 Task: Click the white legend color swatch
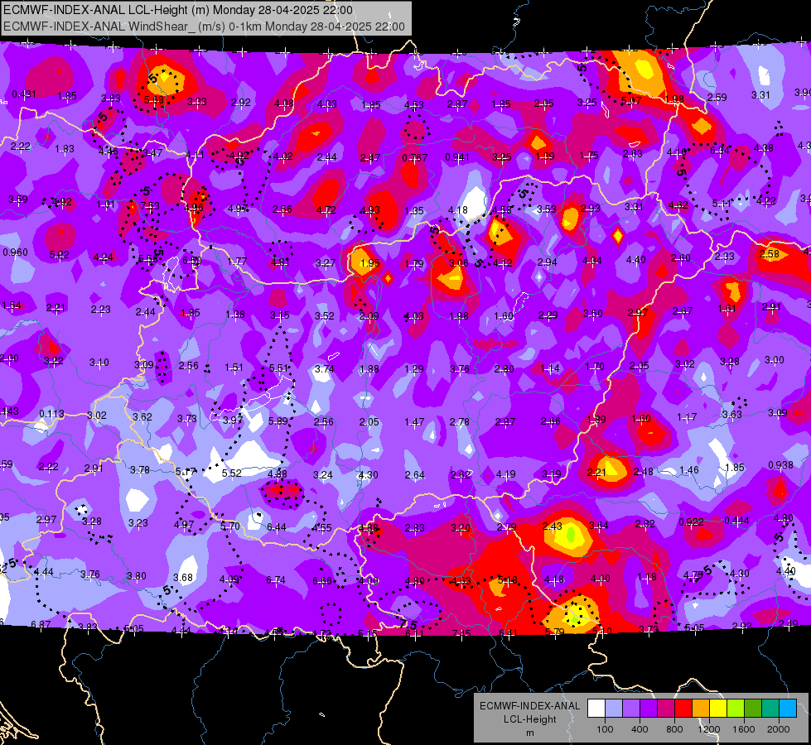coord(596,709)
